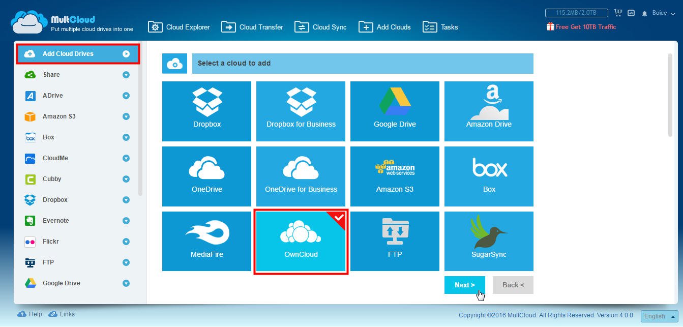683x327 pixels.
Task: Select the Flickr row in the sidebar
Action: pyautogui.click(x=77, y=242)
